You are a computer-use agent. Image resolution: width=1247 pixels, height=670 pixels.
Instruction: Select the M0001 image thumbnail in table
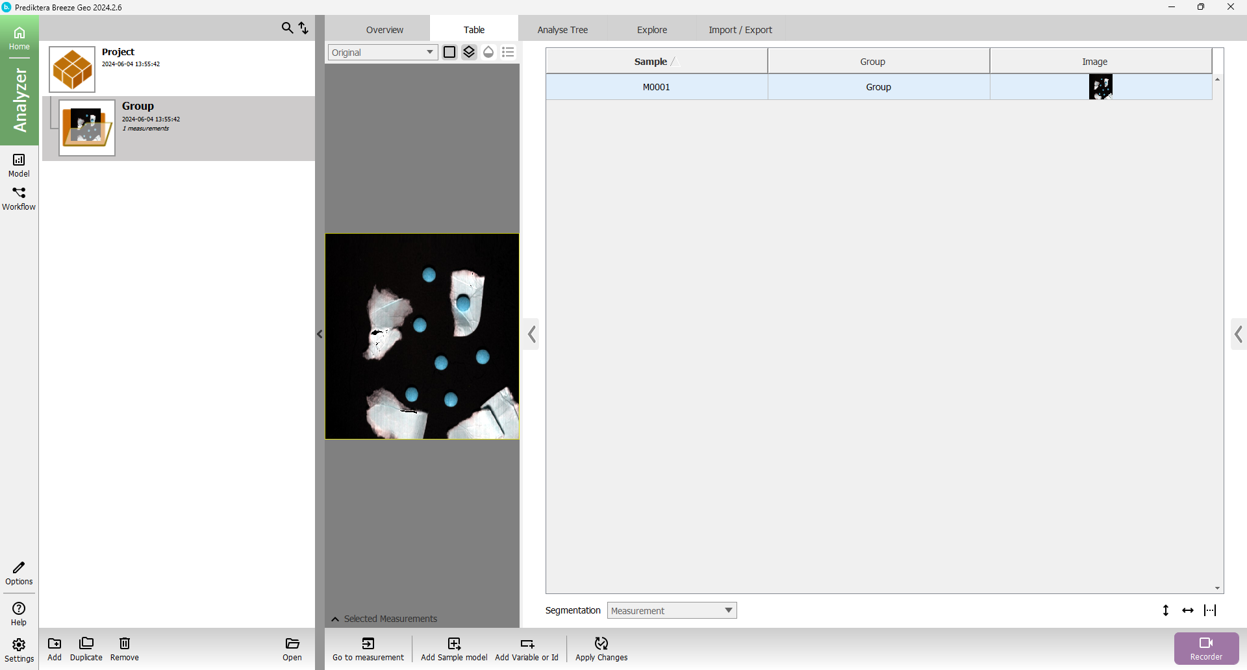(x=1101, y=87)
